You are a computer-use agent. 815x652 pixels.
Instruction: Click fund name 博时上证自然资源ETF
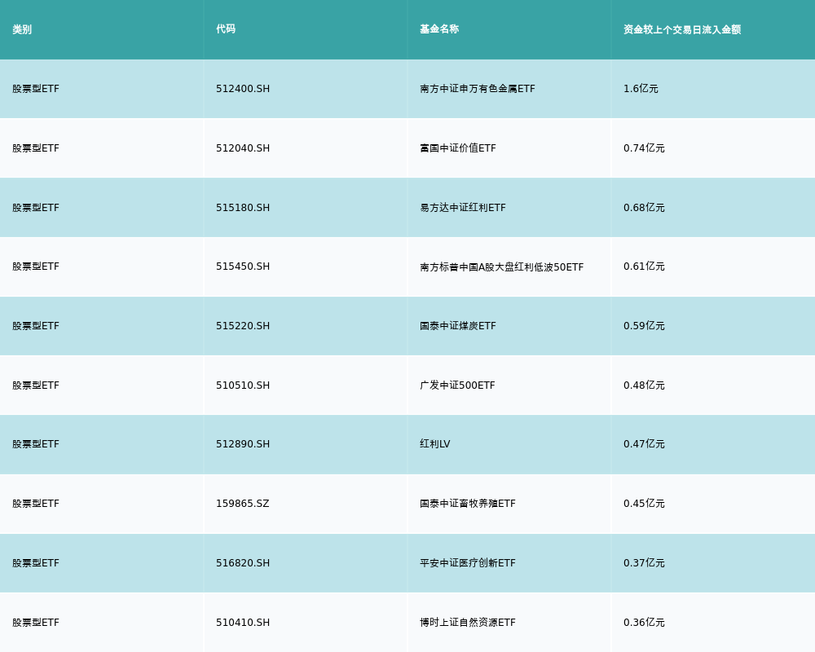(x=468, y=623)
